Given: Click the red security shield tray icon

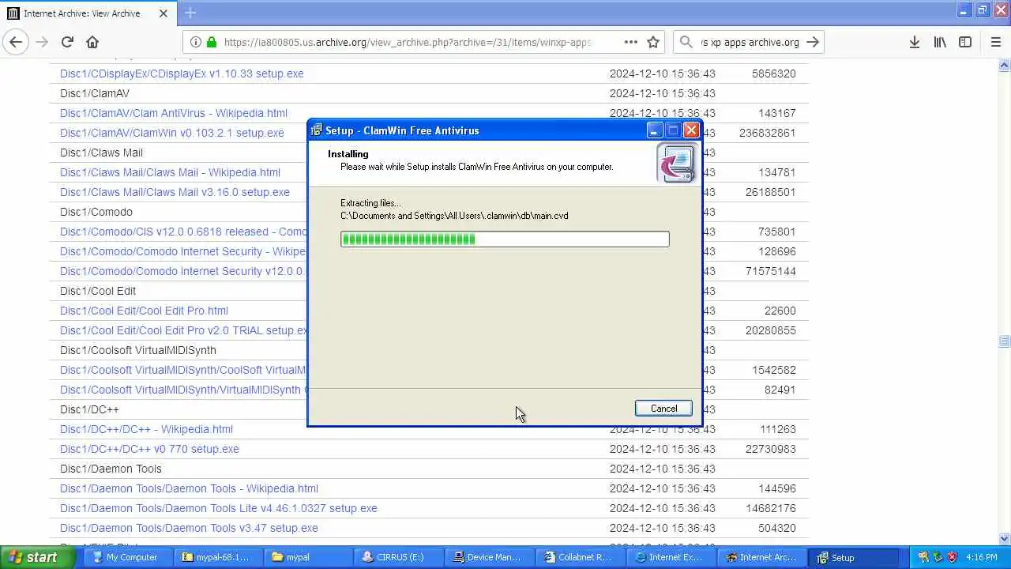Looking at the screenshot, I should [952, 557].
